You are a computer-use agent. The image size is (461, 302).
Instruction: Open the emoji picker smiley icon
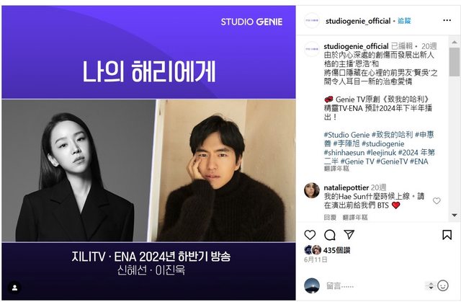point(443,285)
